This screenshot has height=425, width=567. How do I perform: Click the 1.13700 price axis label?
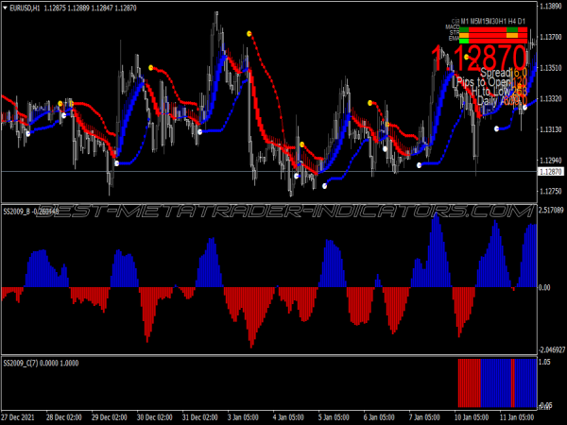(x=550, y=37)
